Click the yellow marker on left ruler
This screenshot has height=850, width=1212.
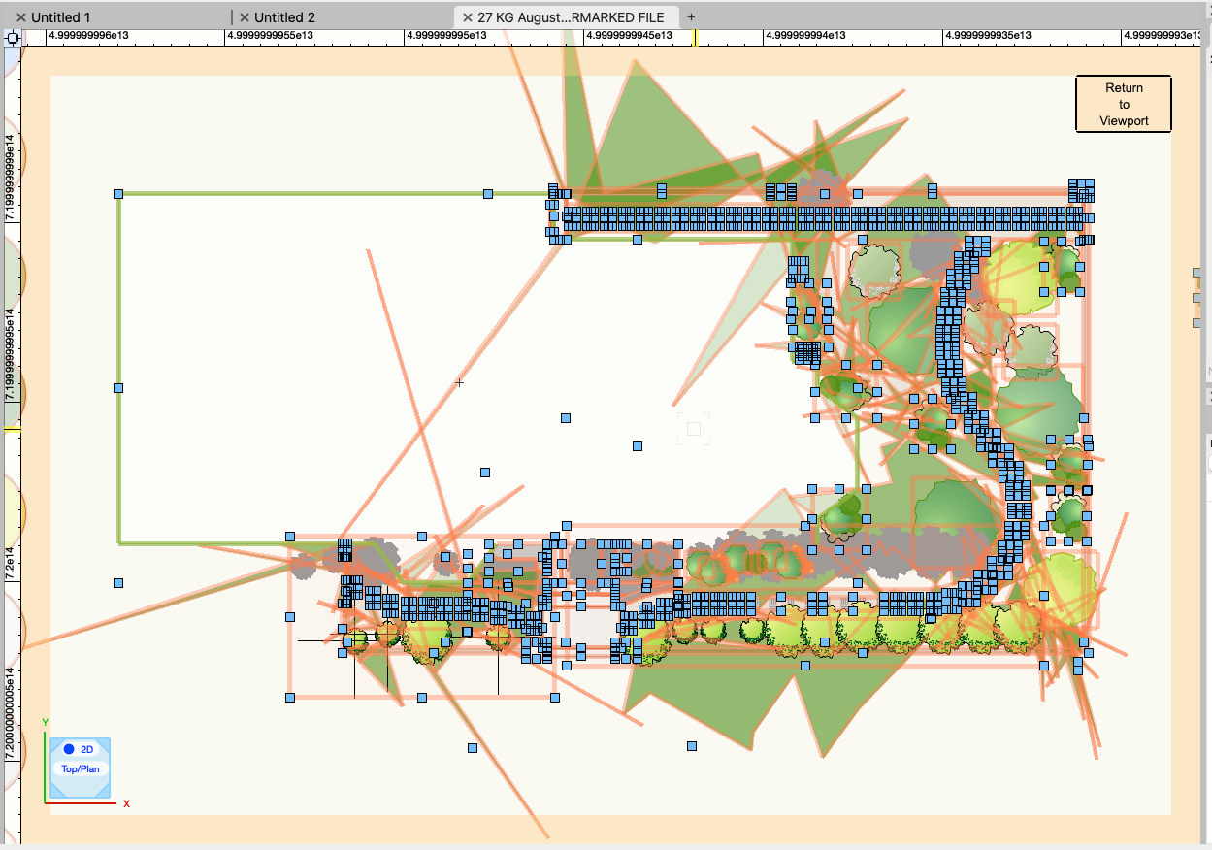coord(12,428)
